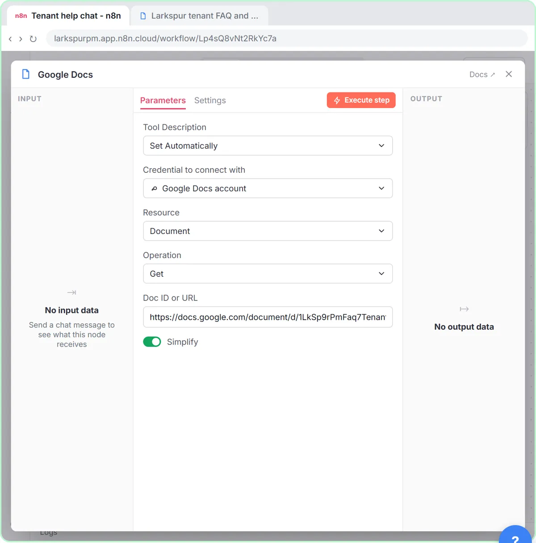
Task: Click the browser address bar
Action: tap(286, 38)
